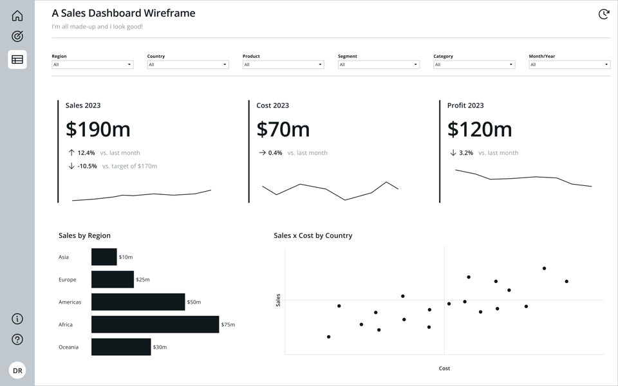The height and width of the screenshot is (386, 618).
Task: Select the Americas bar showing $50m
Action: (x=138, y=302)
